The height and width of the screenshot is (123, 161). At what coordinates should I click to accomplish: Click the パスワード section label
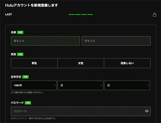(x=17, y=103)
